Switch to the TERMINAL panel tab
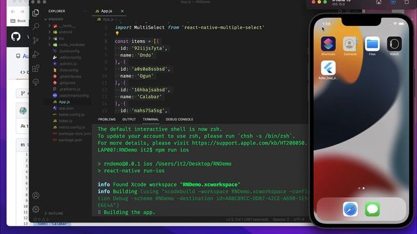 tap(151, 120)
